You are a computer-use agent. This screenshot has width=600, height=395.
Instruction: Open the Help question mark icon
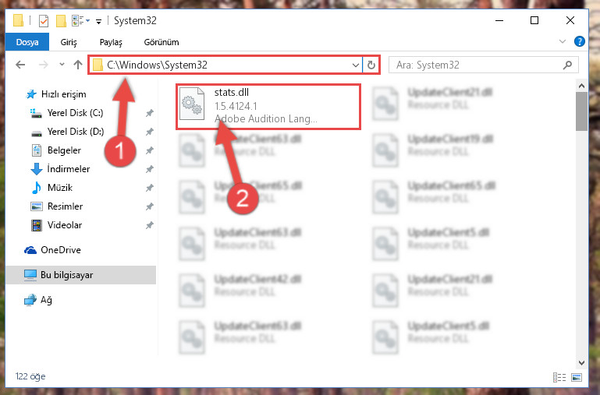coord(580,41)
